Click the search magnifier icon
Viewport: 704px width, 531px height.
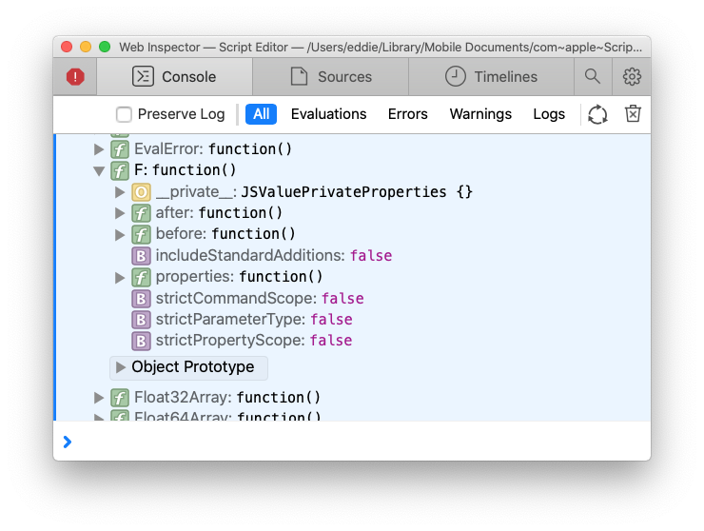[593, 77]
